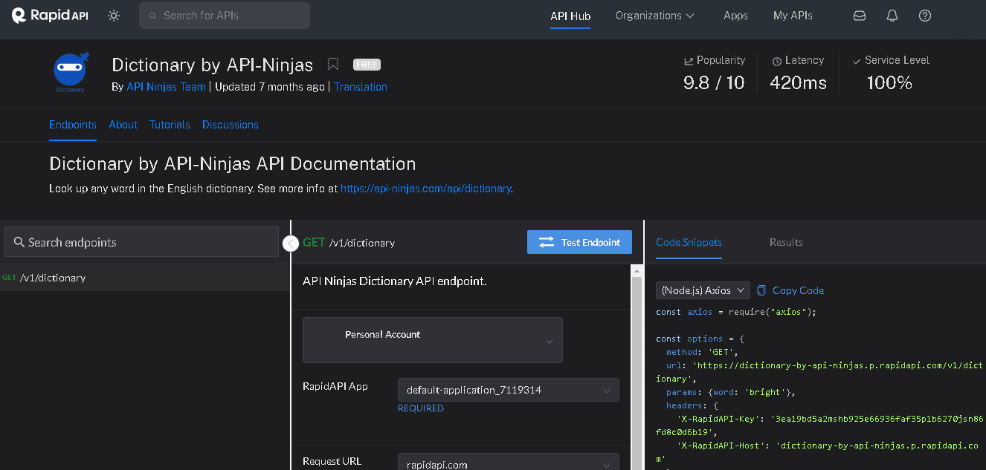
Task: Click the scrollbar up arrow in endpoint panel
Action: click(637, 272)
